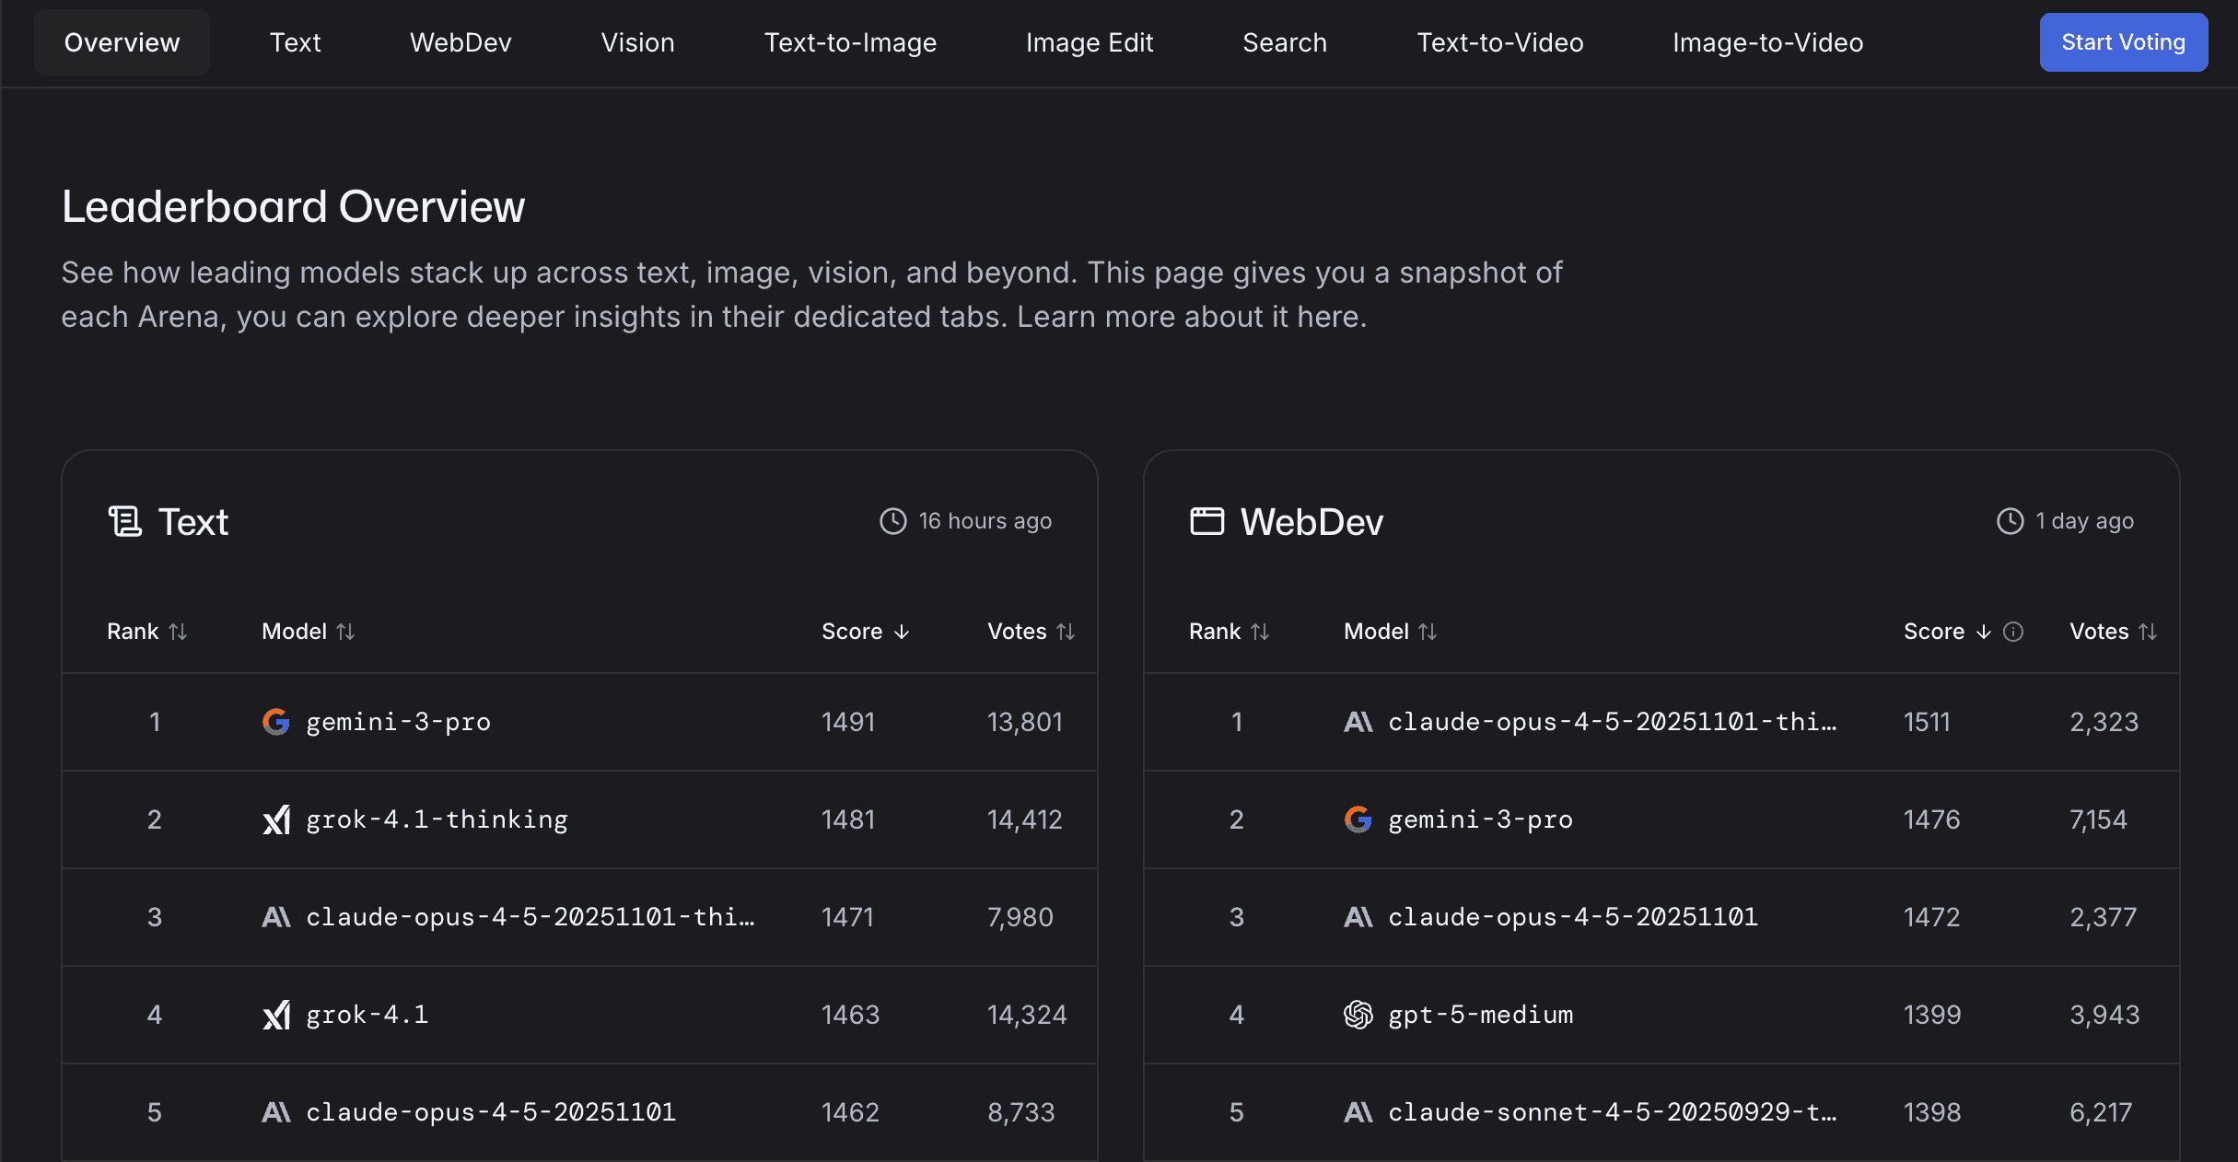This screenshot has width=2238, height=1162.
Task: Click clock icon next to 16 hours ago
Action: click(892, 521)
